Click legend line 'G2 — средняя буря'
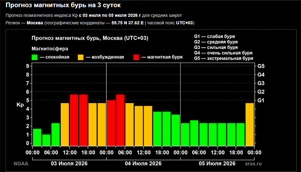 [x=216, y=42]
